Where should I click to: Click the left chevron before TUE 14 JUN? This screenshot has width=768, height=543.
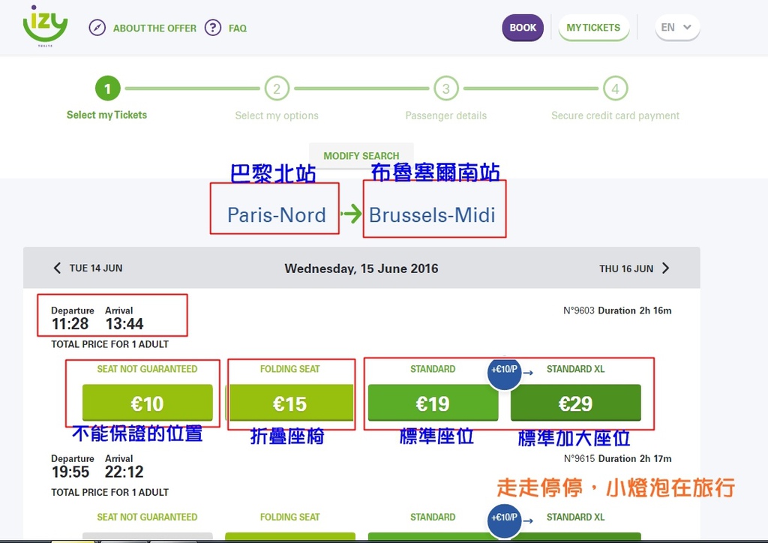coord(57,268)
